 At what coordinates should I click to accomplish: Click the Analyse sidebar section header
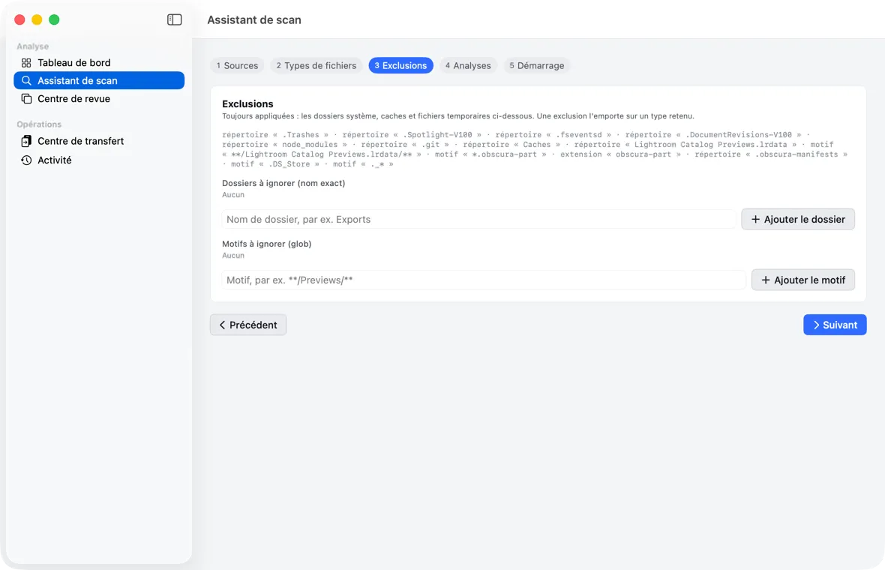(x=33, y=46)
